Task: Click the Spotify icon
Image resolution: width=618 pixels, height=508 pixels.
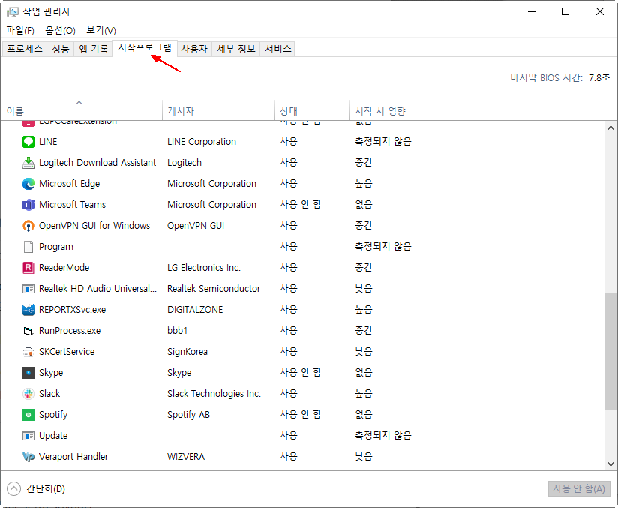Action: click(28, 415)
